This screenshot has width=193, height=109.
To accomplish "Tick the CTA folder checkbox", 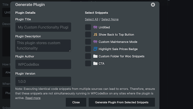I will tap(88, 63).
